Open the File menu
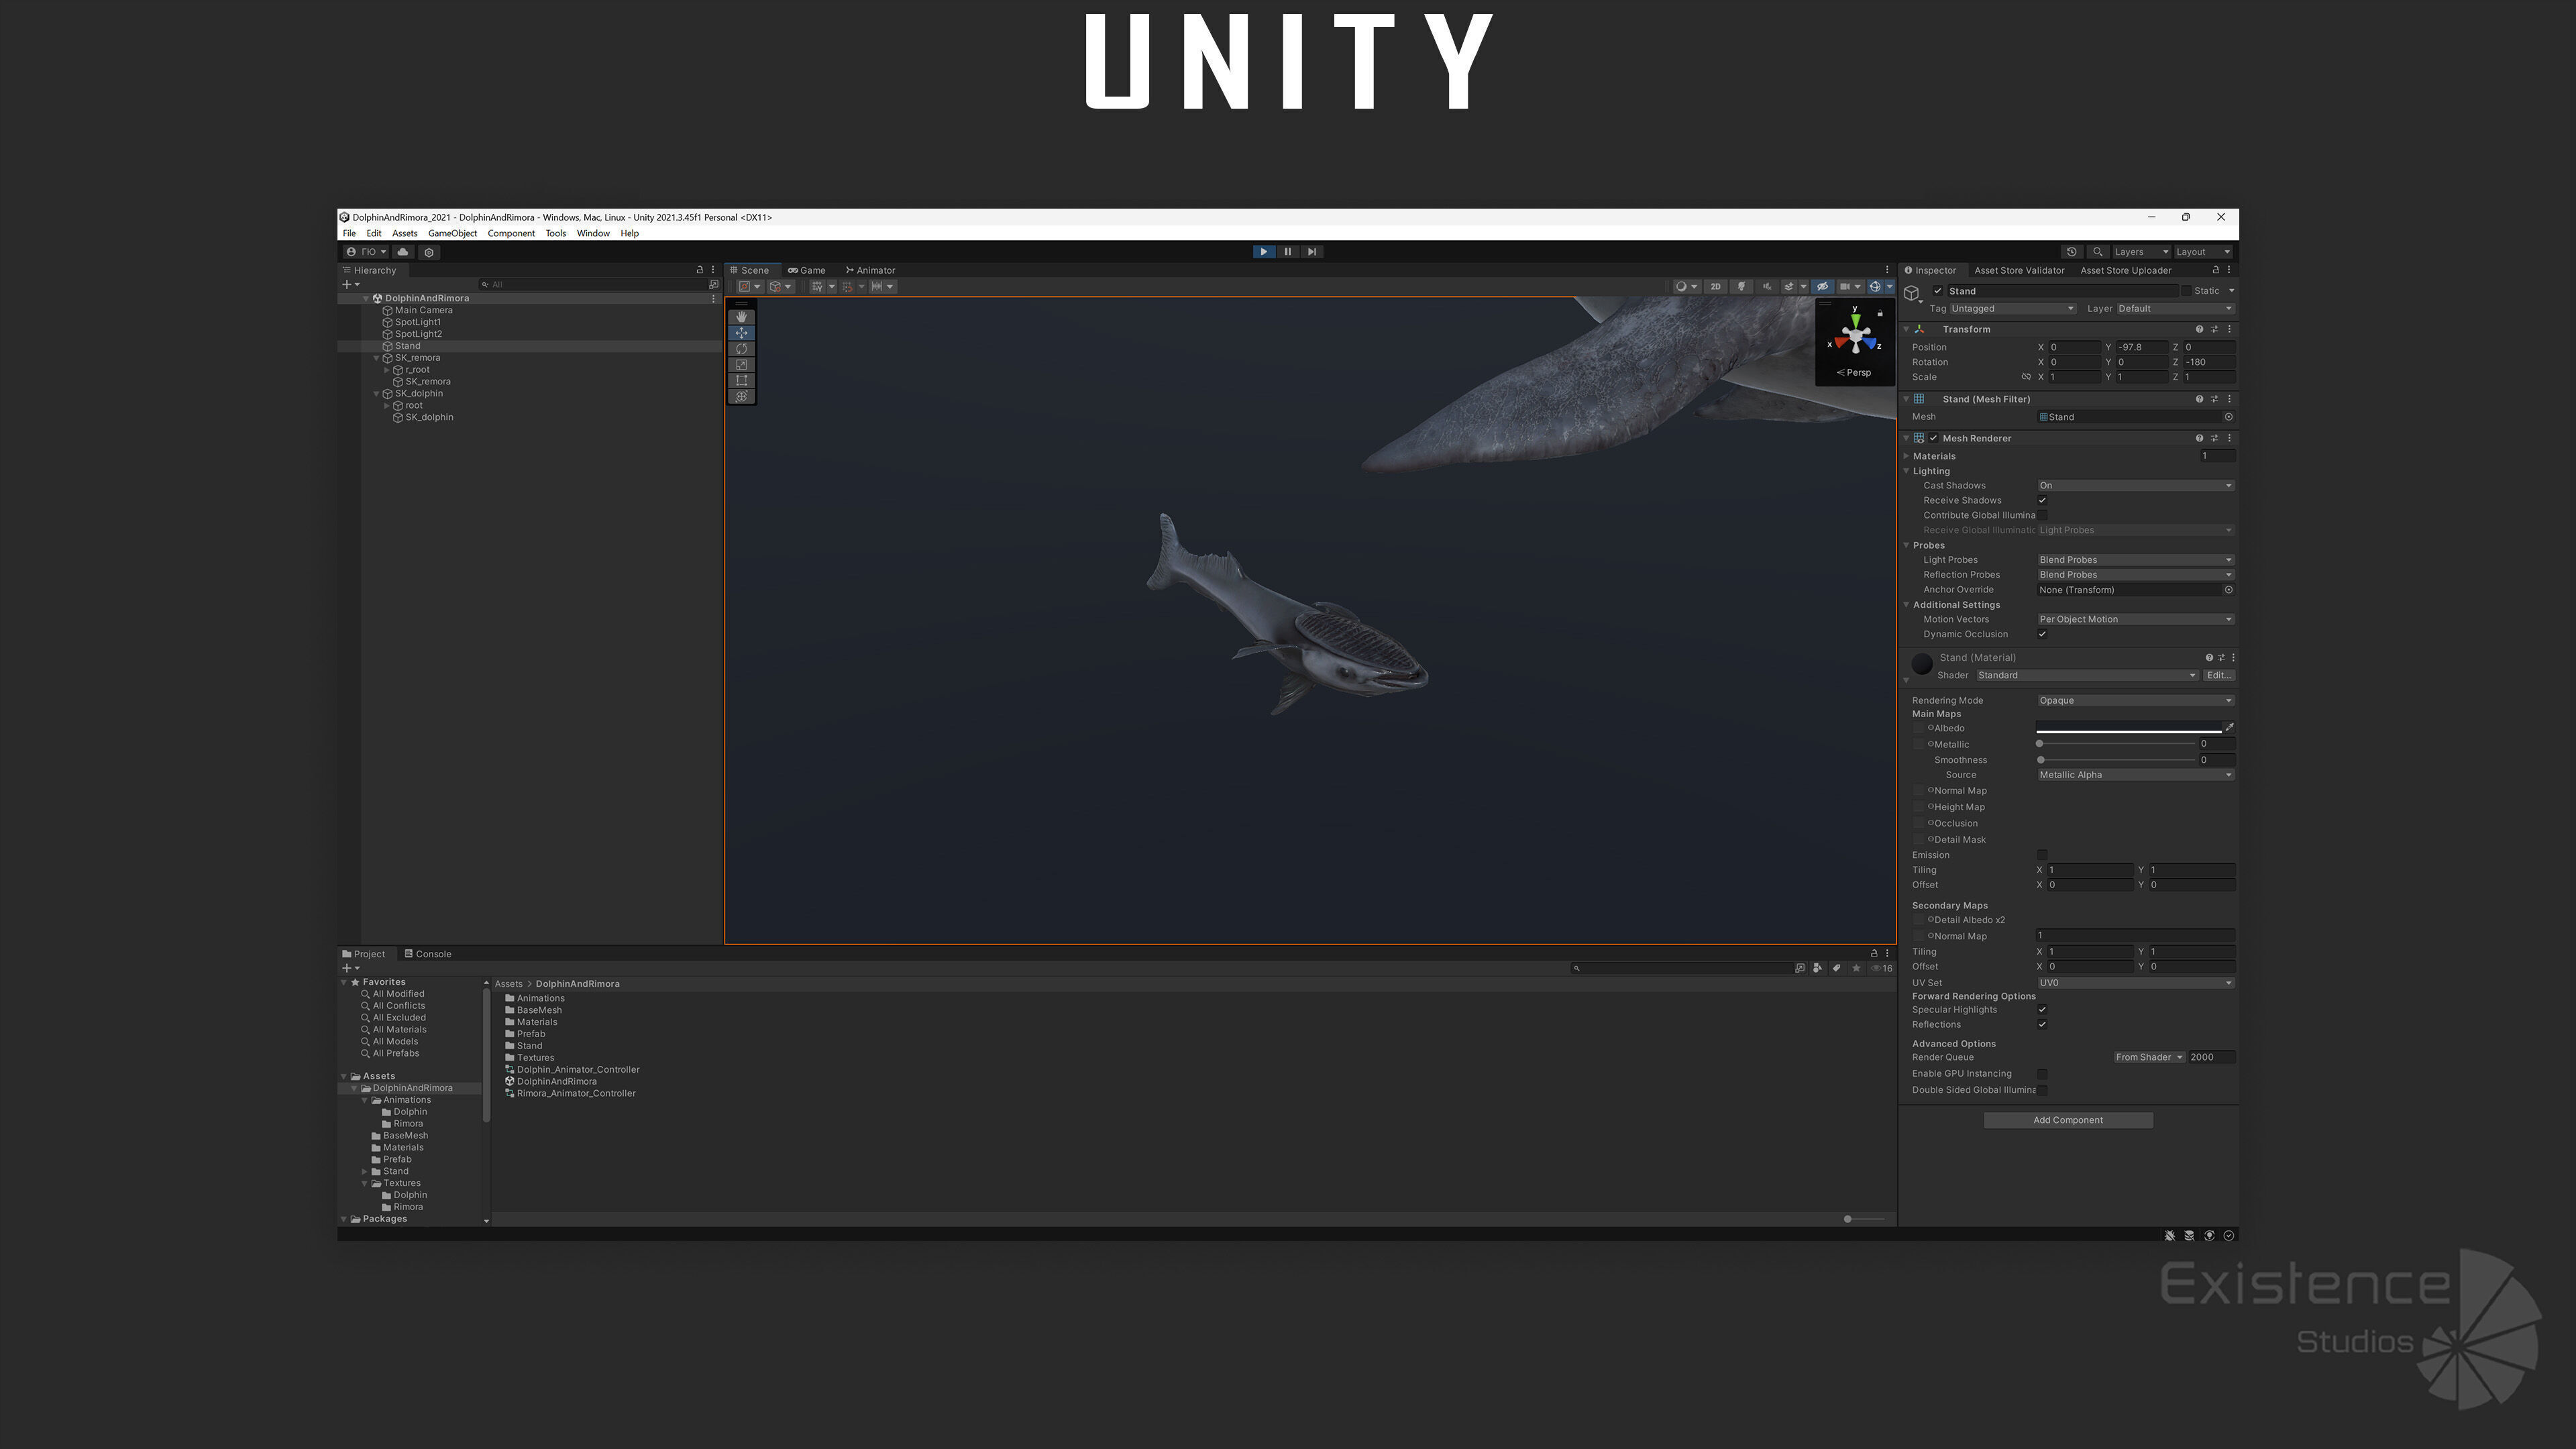The height and width of the screenshot is (1449, 2576). coord(349,234)
